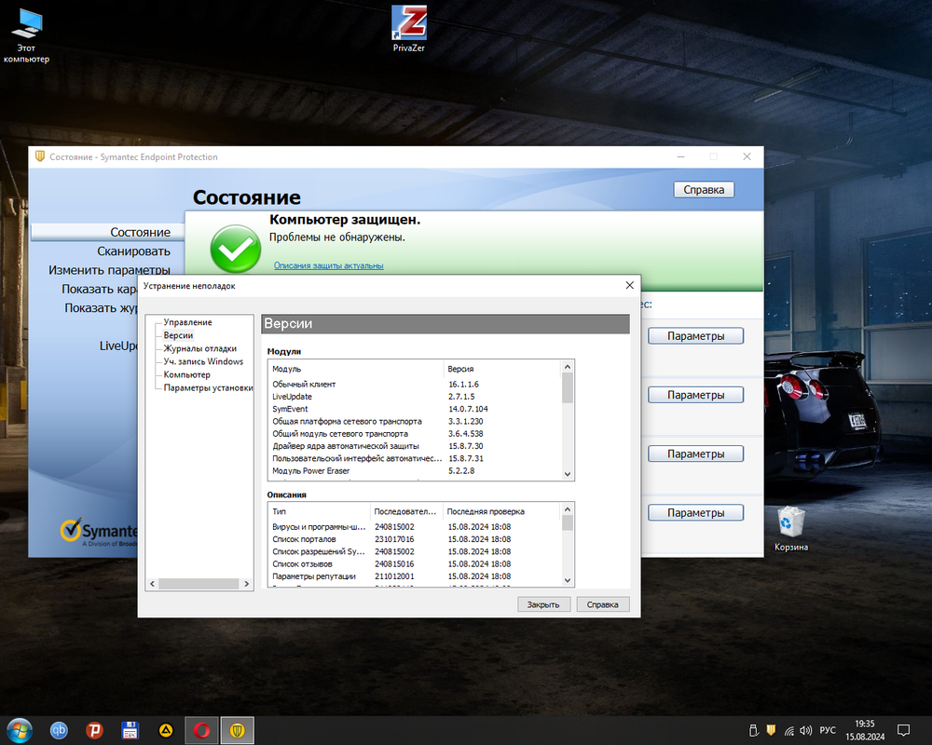Image resolution: width=932 pixels, height=745 pixels.
Task: Open the notification center icon
Action: pos(903,730)
